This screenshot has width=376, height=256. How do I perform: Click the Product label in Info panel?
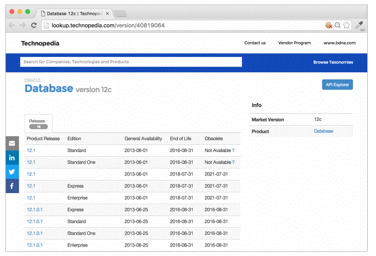pyautogui.click(x=260, y=131)
